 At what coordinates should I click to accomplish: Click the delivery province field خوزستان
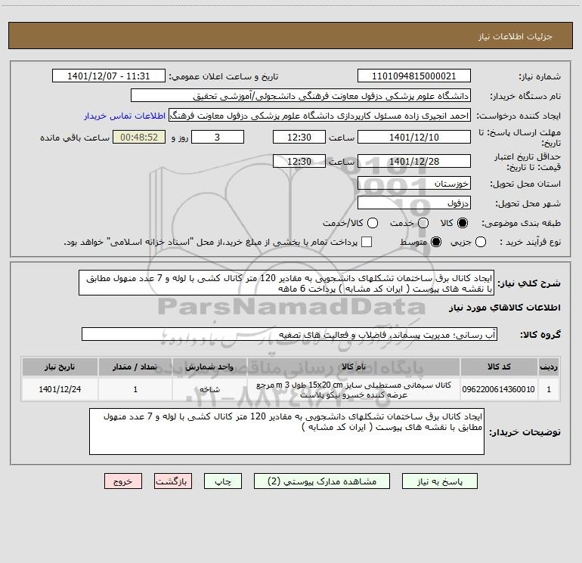pos(414,184)
